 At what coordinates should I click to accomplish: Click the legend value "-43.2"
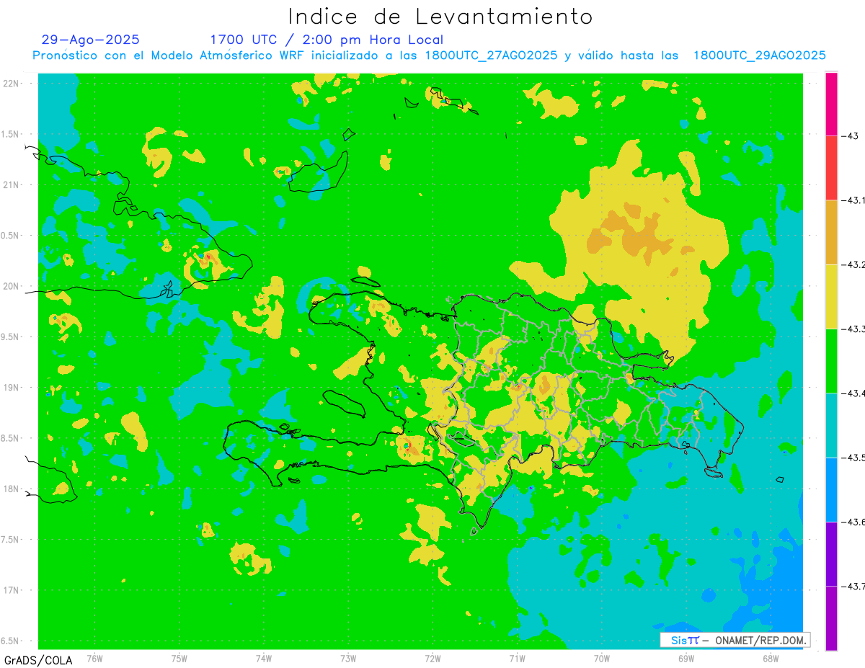tap(853, 264)
